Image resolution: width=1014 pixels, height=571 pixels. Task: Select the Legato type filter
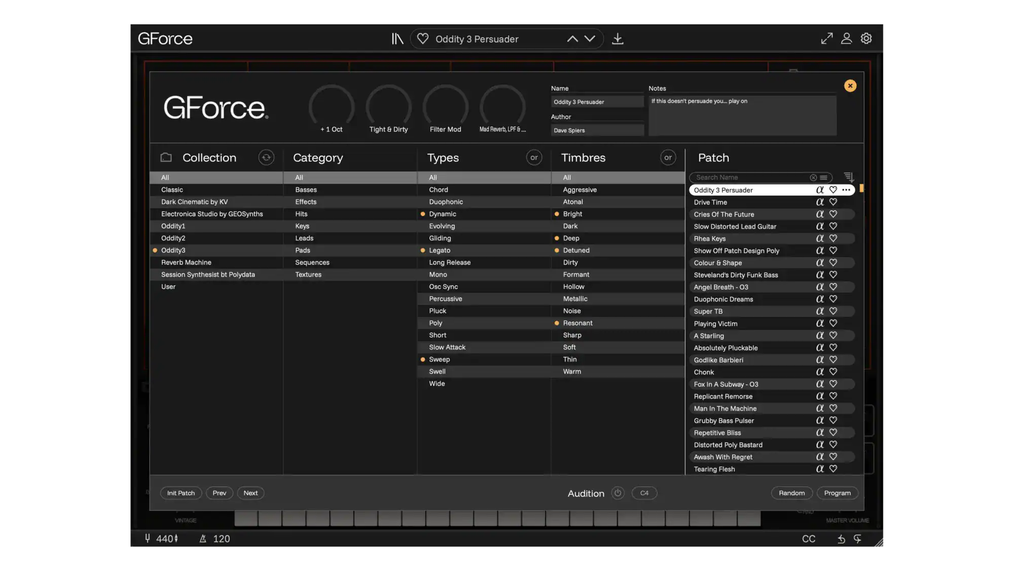pyautogui.click(x=484, y=251)
